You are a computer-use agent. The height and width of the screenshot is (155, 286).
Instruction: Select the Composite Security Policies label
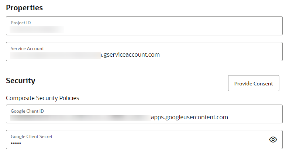click(42, 98)
